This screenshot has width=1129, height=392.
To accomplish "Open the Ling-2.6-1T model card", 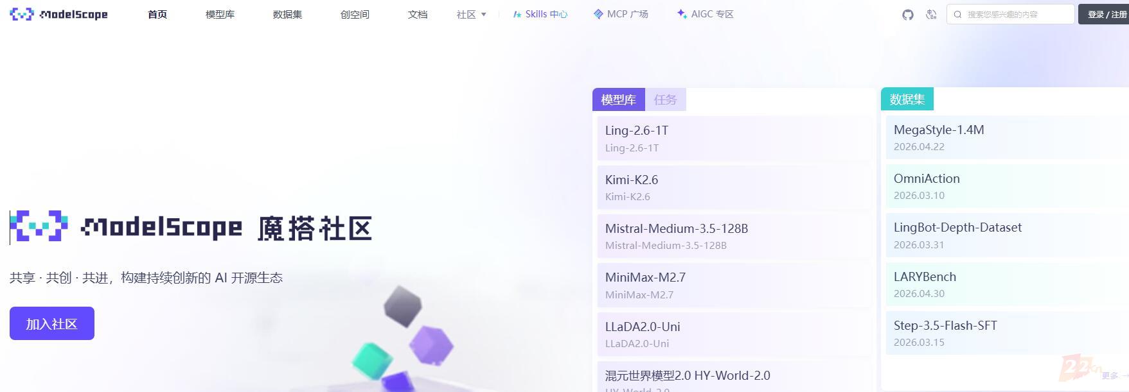I will [734, 138].
